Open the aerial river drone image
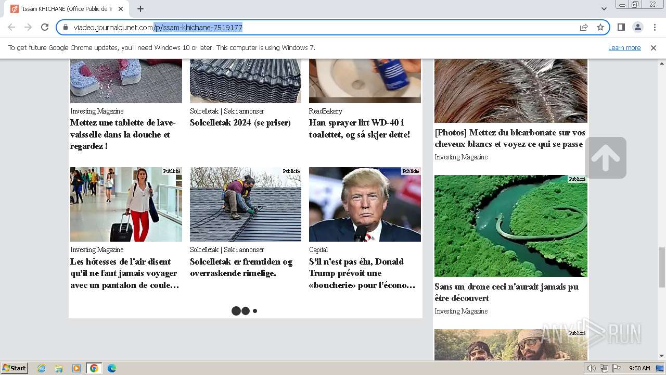The height and width of the screenshot is (375, 666). pos(511,226)
